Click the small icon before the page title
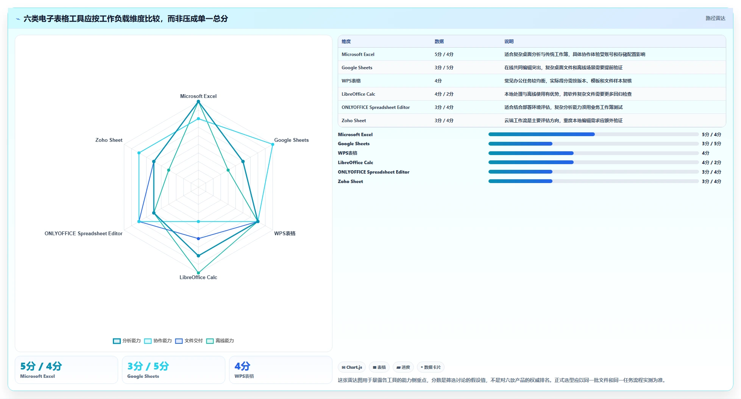741x399 pixels. point(18,19)
